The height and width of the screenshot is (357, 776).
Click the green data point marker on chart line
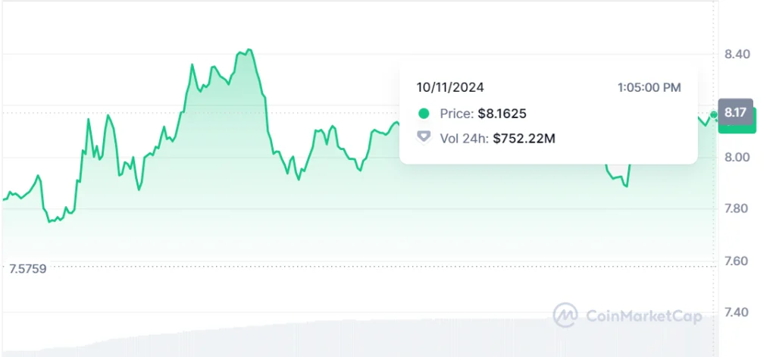point(714,114)
